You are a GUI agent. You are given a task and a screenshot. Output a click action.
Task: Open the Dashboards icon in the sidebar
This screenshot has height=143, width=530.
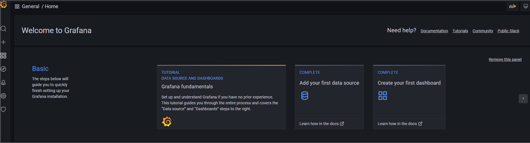(3, 56)
